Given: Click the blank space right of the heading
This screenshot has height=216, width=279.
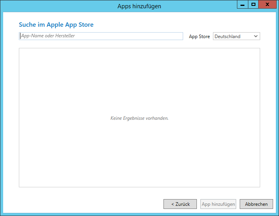Looking at the screenshot, I should click(x=177, y=25).
